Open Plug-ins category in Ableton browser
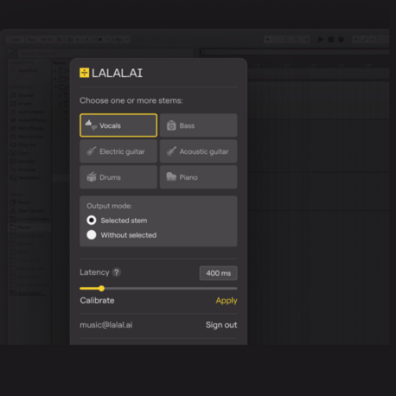This screenshot has width=396, height=396. (23, 144)
